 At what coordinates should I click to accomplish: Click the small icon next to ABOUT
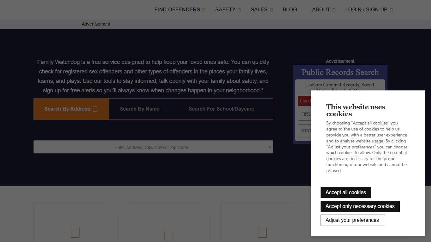(x=334, y=10)
